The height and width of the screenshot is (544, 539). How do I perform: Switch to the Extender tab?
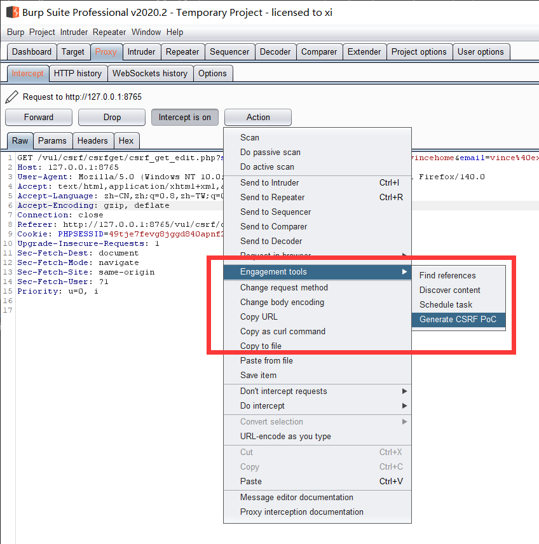(364, 51)
